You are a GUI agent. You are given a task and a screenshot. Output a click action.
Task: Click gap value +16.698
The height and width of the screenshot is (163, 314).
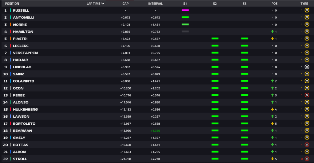click(125, 145)
